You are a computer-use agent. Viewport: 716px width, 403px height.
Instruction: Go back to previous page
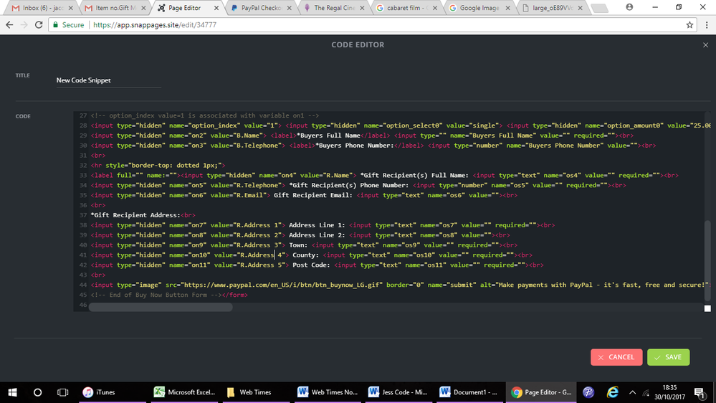(x=9, y=25)
